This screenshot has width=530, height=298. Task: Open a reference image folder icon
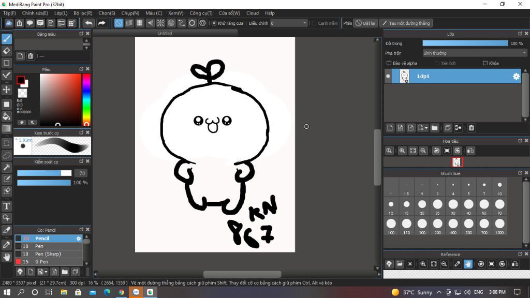point(400,264)
